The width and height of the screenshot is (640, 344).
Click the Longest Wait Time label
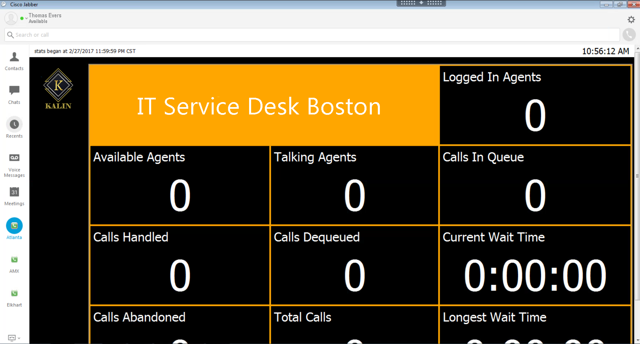coord(495,317)
